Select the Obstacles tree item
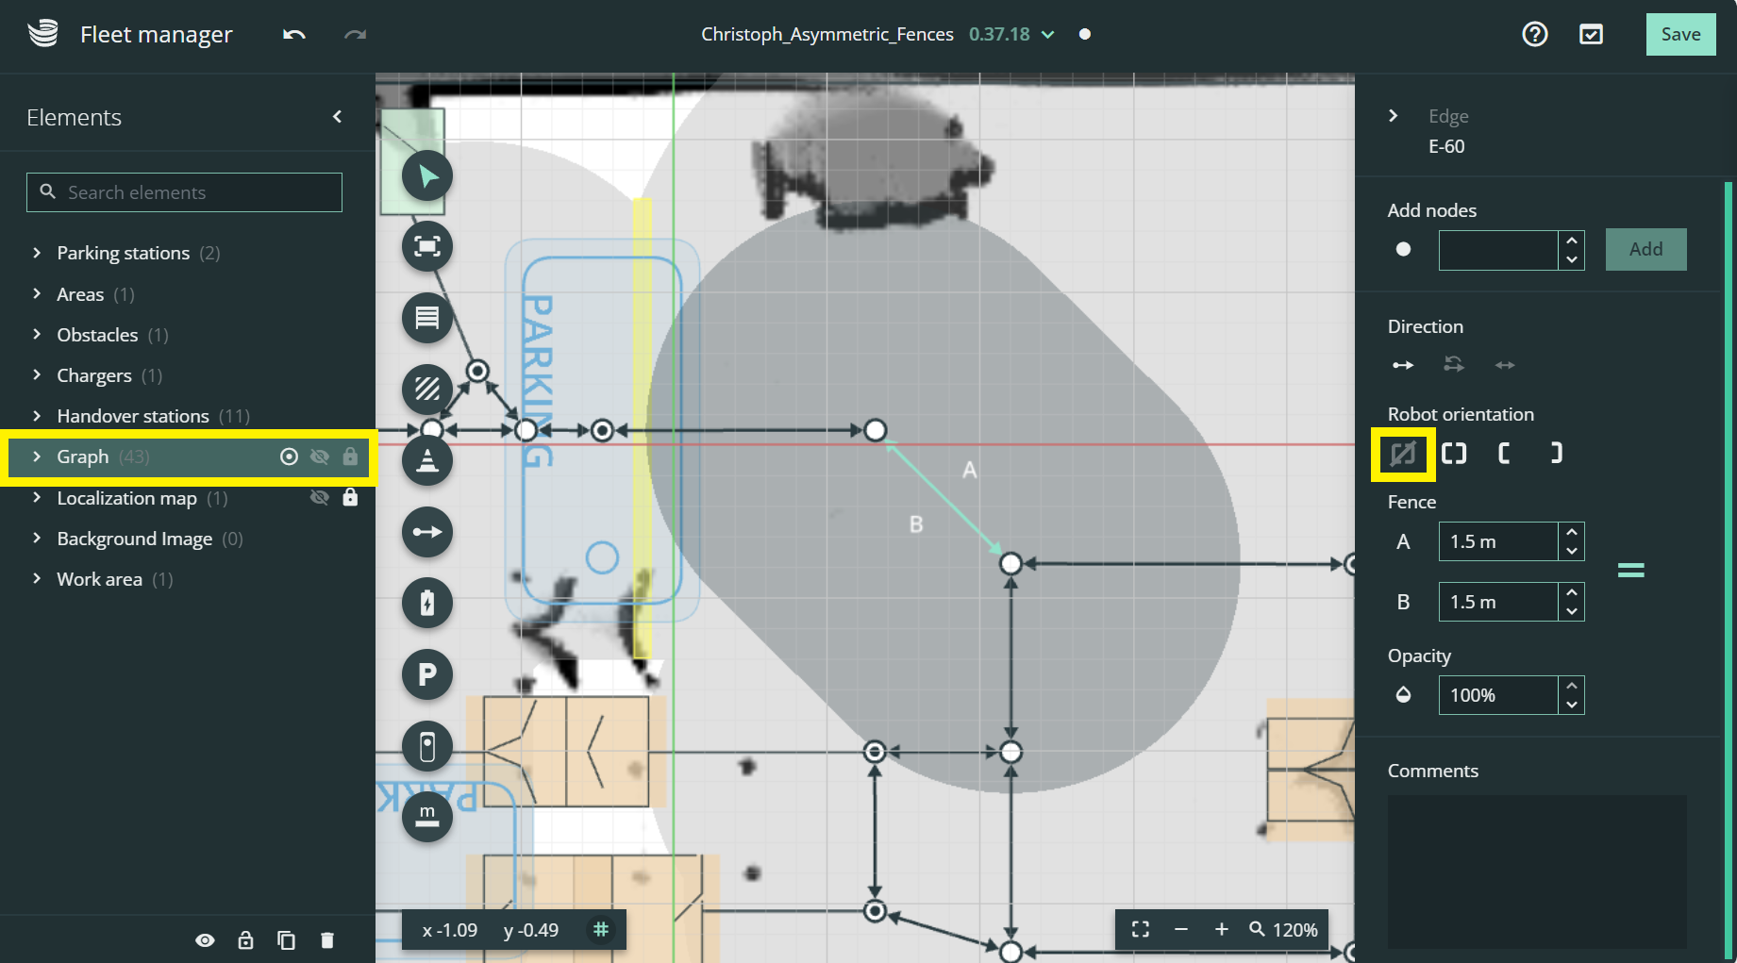Image resolution: width=1737 pixels, height=963 pixels. point(97,335)
